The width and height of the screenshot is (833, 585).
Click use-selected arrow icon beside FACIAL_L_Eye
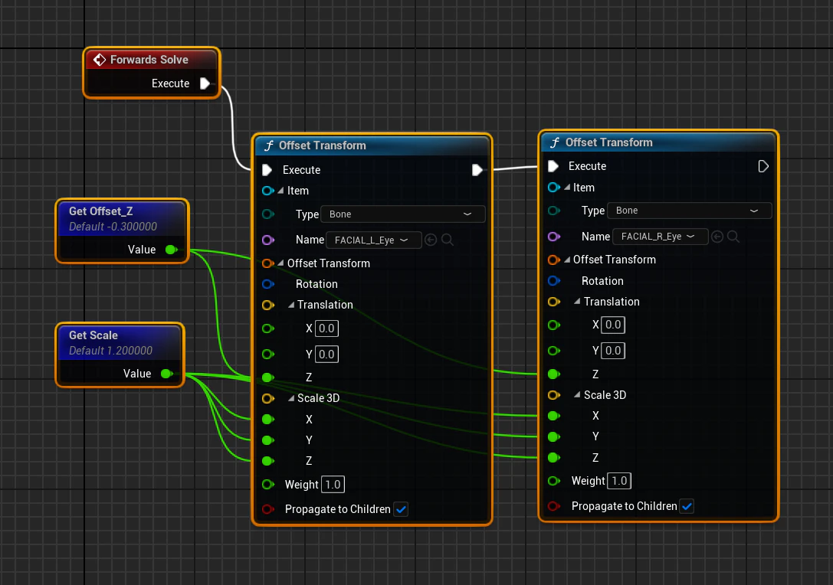431,240
